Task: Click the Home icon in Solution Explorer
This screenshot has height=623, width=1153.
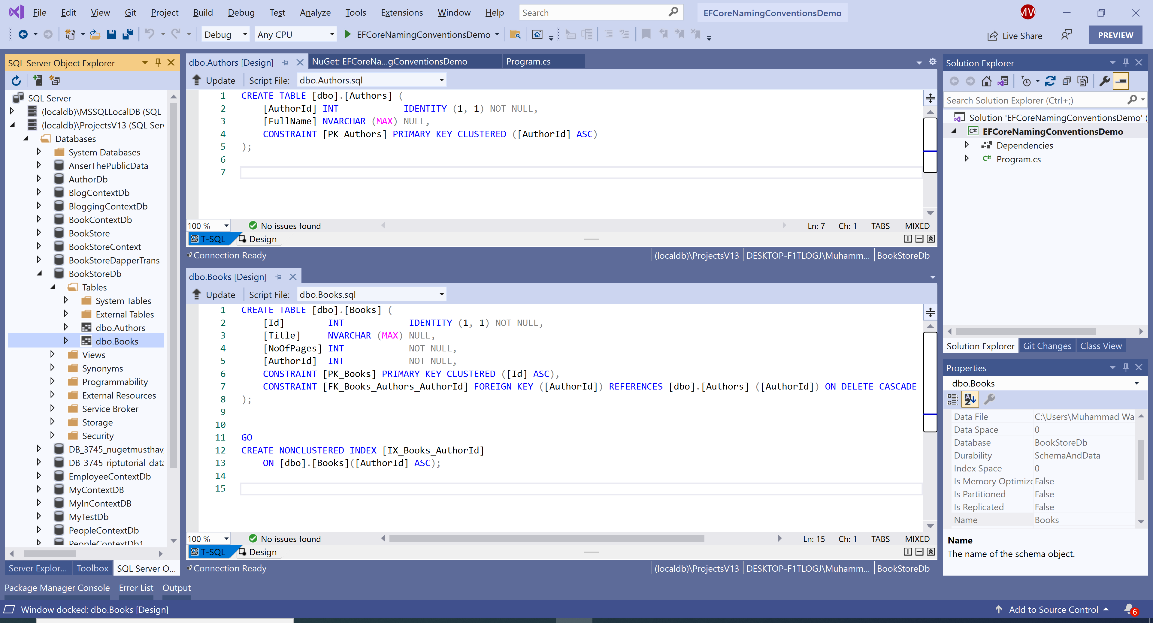Action: click(x=986, y=81)
